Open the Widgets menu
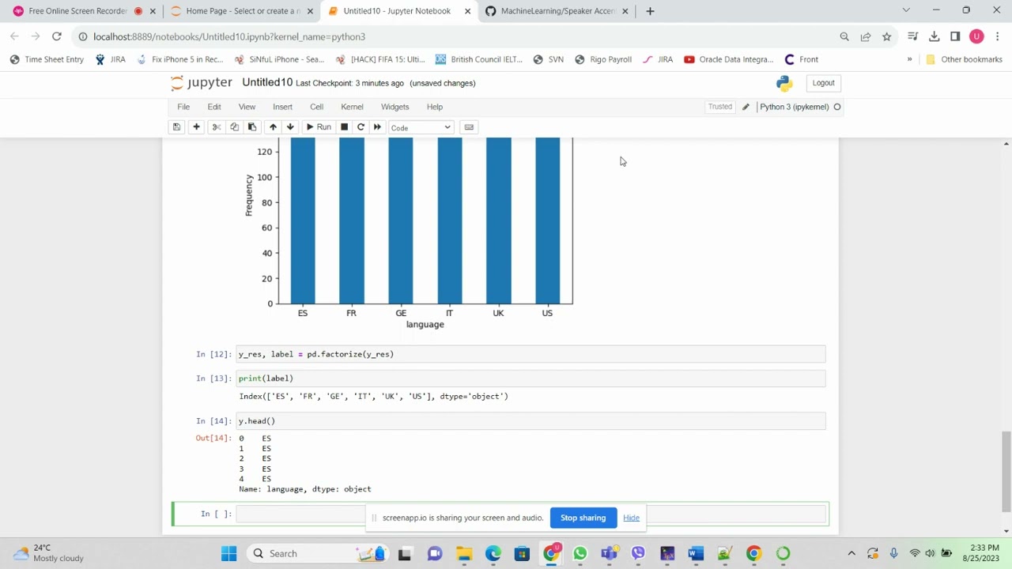Screen dimensions: 1012x569 point(395,107)
